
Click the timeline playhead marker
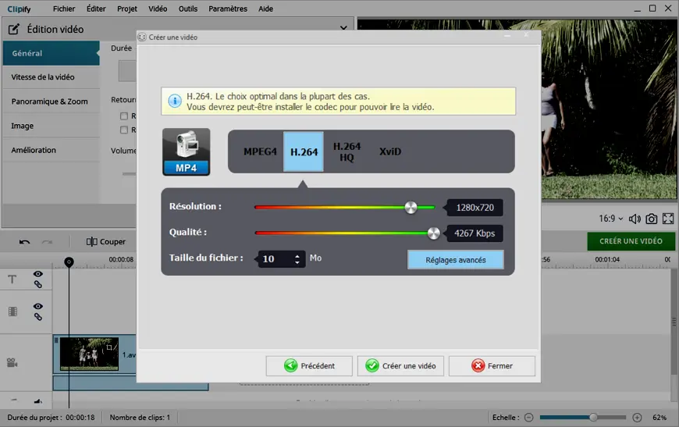(x=69, y=262)
